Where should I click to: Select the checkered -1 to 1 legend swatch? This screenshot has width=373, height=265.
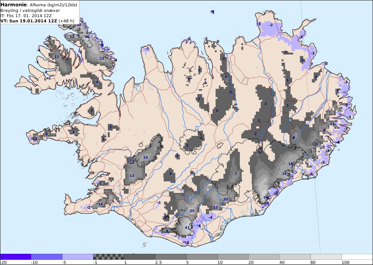coord(109,257)
